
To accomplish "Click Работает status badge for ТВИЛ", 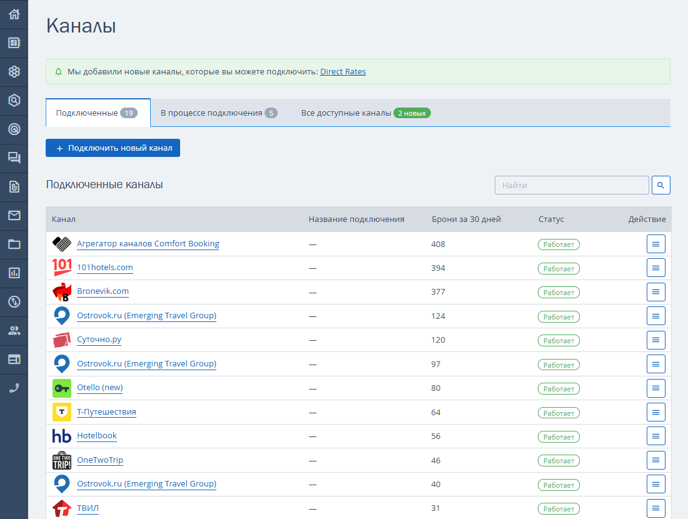I will (x=559, y=509).
